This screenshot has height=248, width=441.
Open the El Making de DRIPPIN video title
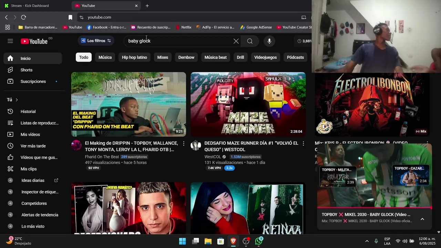[132, 146]
